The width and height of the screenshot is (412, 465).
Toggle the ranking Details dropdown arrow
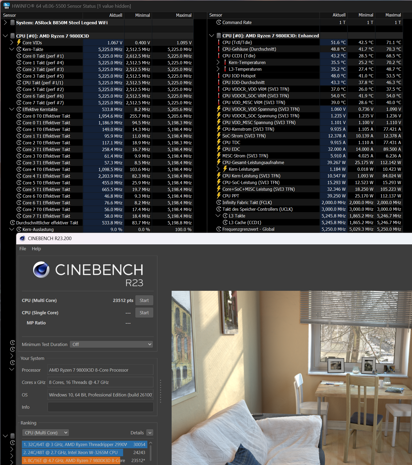click(150, 432)
